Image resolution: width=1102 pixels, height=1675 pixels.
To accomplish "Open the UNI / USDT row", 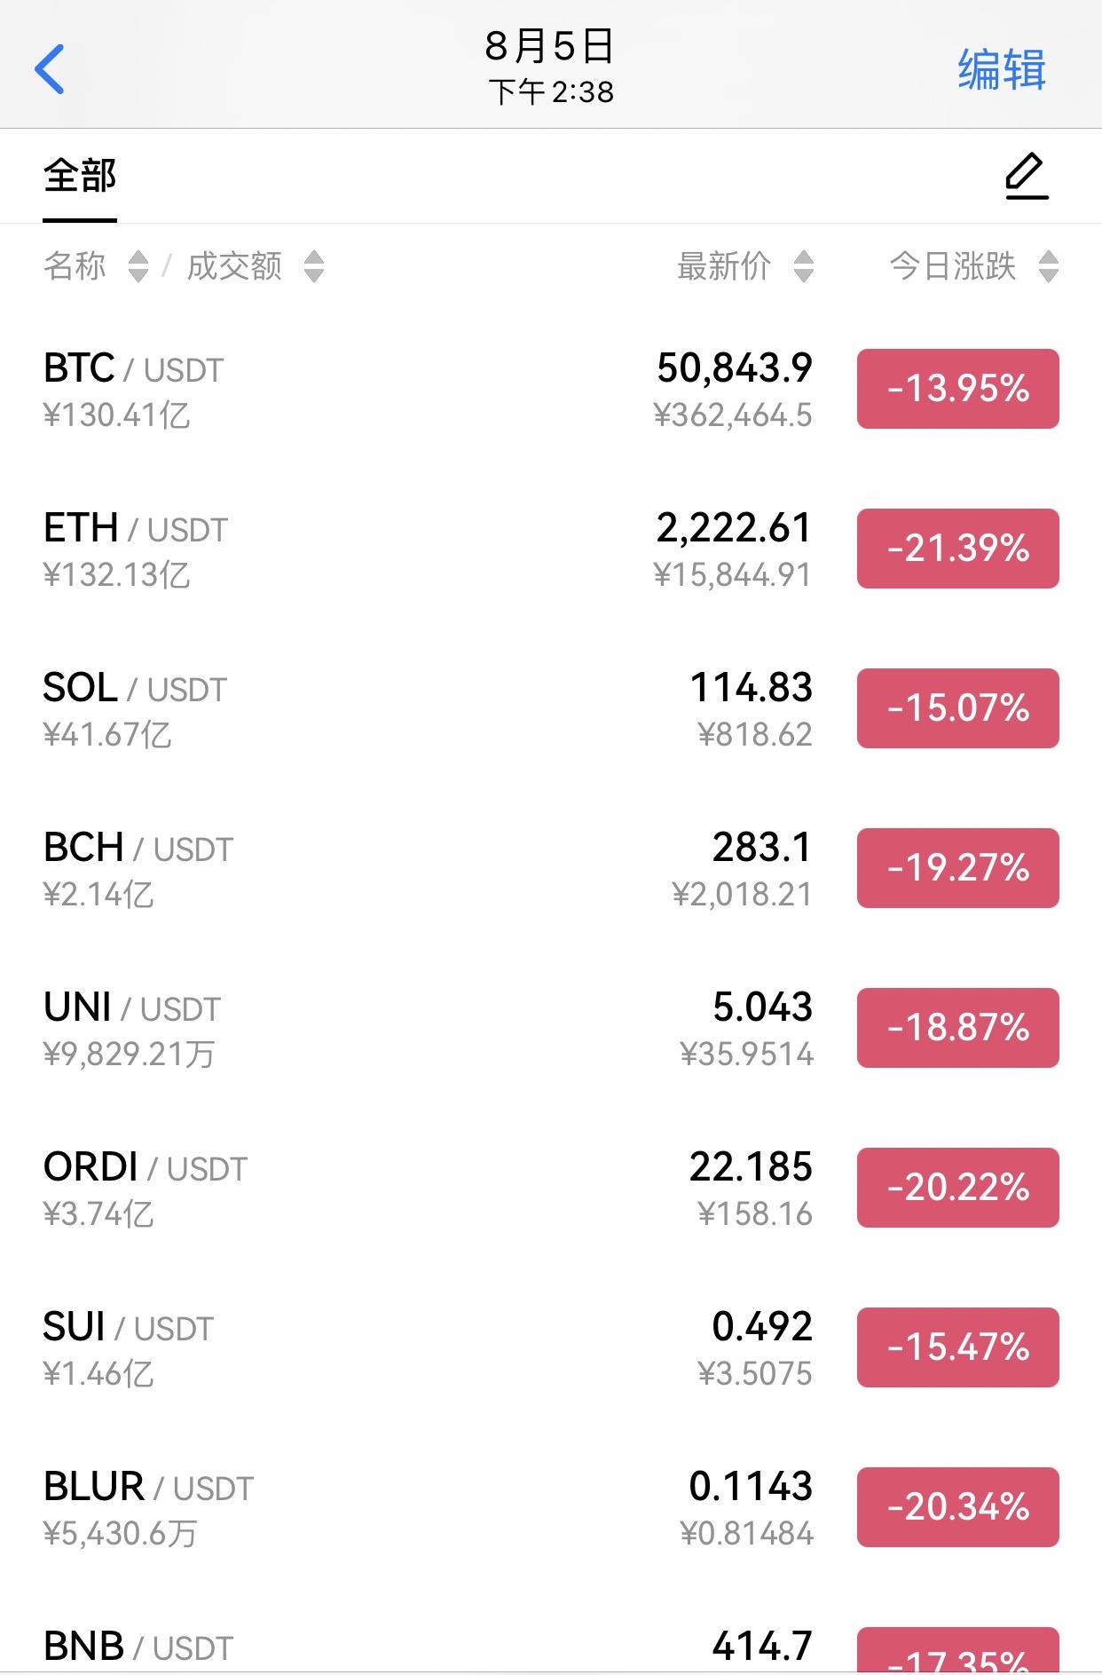I will click(551, 1028).
